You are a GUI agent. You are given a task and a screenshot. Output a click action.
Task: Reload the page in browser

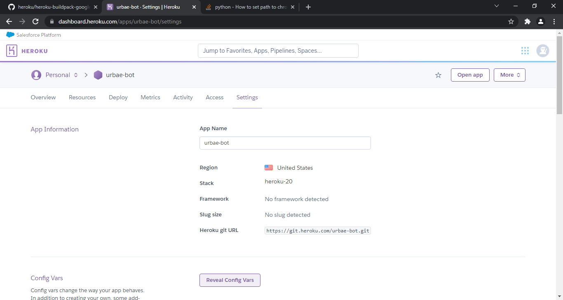35,21
